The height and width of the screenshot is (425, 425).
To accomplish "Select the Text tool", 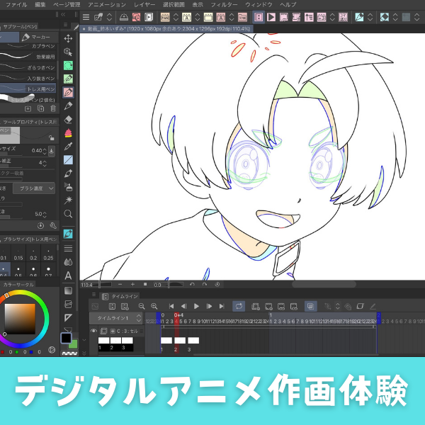I will click(69, 276).
